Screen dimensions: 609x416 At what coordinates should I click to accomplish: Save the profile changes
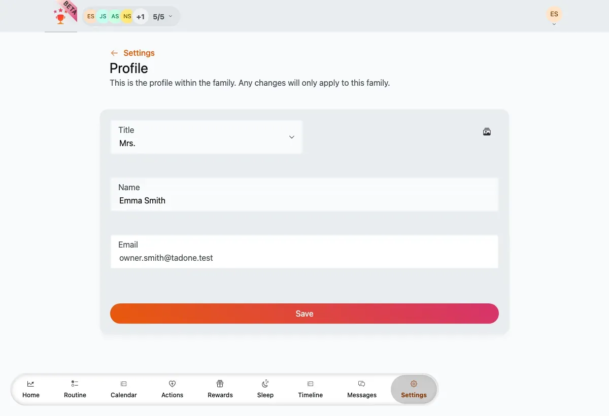click(x=304, y=314)
